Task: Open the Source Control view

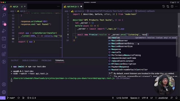Action: (4, 23)
